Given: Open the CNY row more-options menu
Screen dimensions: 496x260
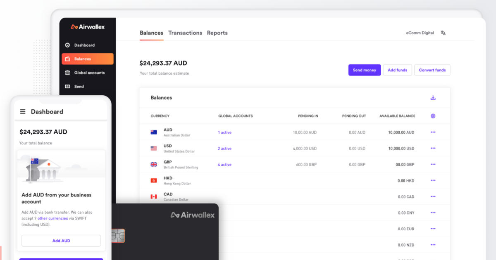Looking at the screenshot, I should [433, 213].
